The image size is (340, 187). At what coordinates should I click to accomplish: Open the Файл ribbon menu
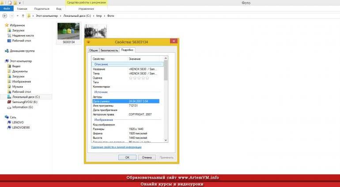pos(7,9)
